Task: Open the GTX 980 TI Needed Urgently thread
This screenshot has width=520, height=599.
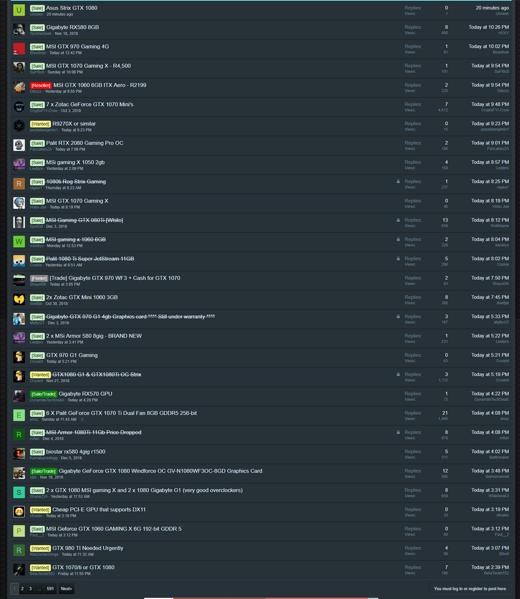Action: [x=88, y=548]
